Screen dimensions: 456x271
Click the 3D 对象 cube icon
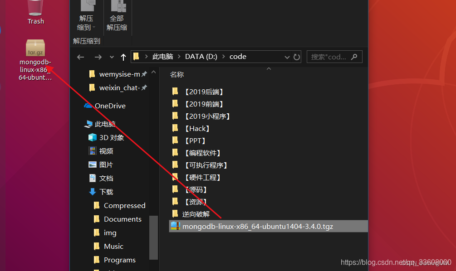tap(93, 137)
